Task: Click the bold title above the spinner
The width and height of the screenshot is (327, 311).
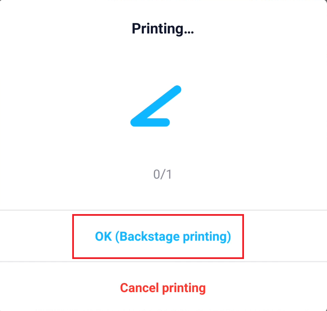Action: [x=163, y=29]
